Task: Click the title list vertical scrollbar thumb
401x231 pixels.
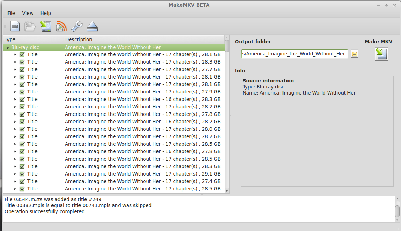Action: 227,45
